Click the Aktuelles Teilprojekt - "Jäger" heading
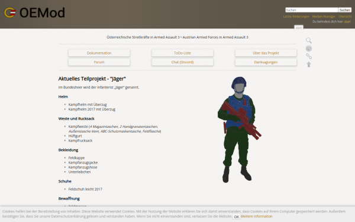355x222 pixels. pos(92,79)
